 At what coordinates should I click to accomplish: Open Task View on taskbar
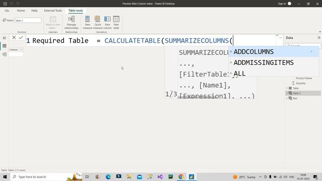[x=87, y=176]
